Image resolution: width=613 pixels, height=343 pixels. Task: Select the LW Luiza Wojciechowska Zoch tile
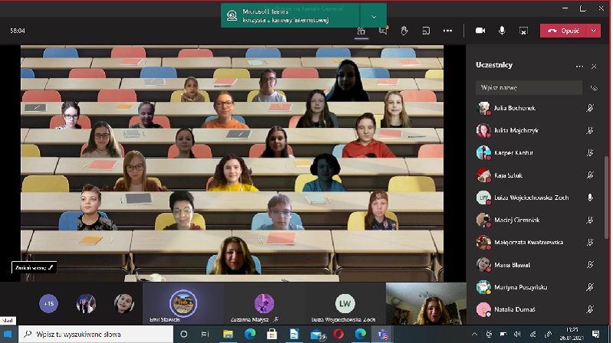click(x=345, y=303)
